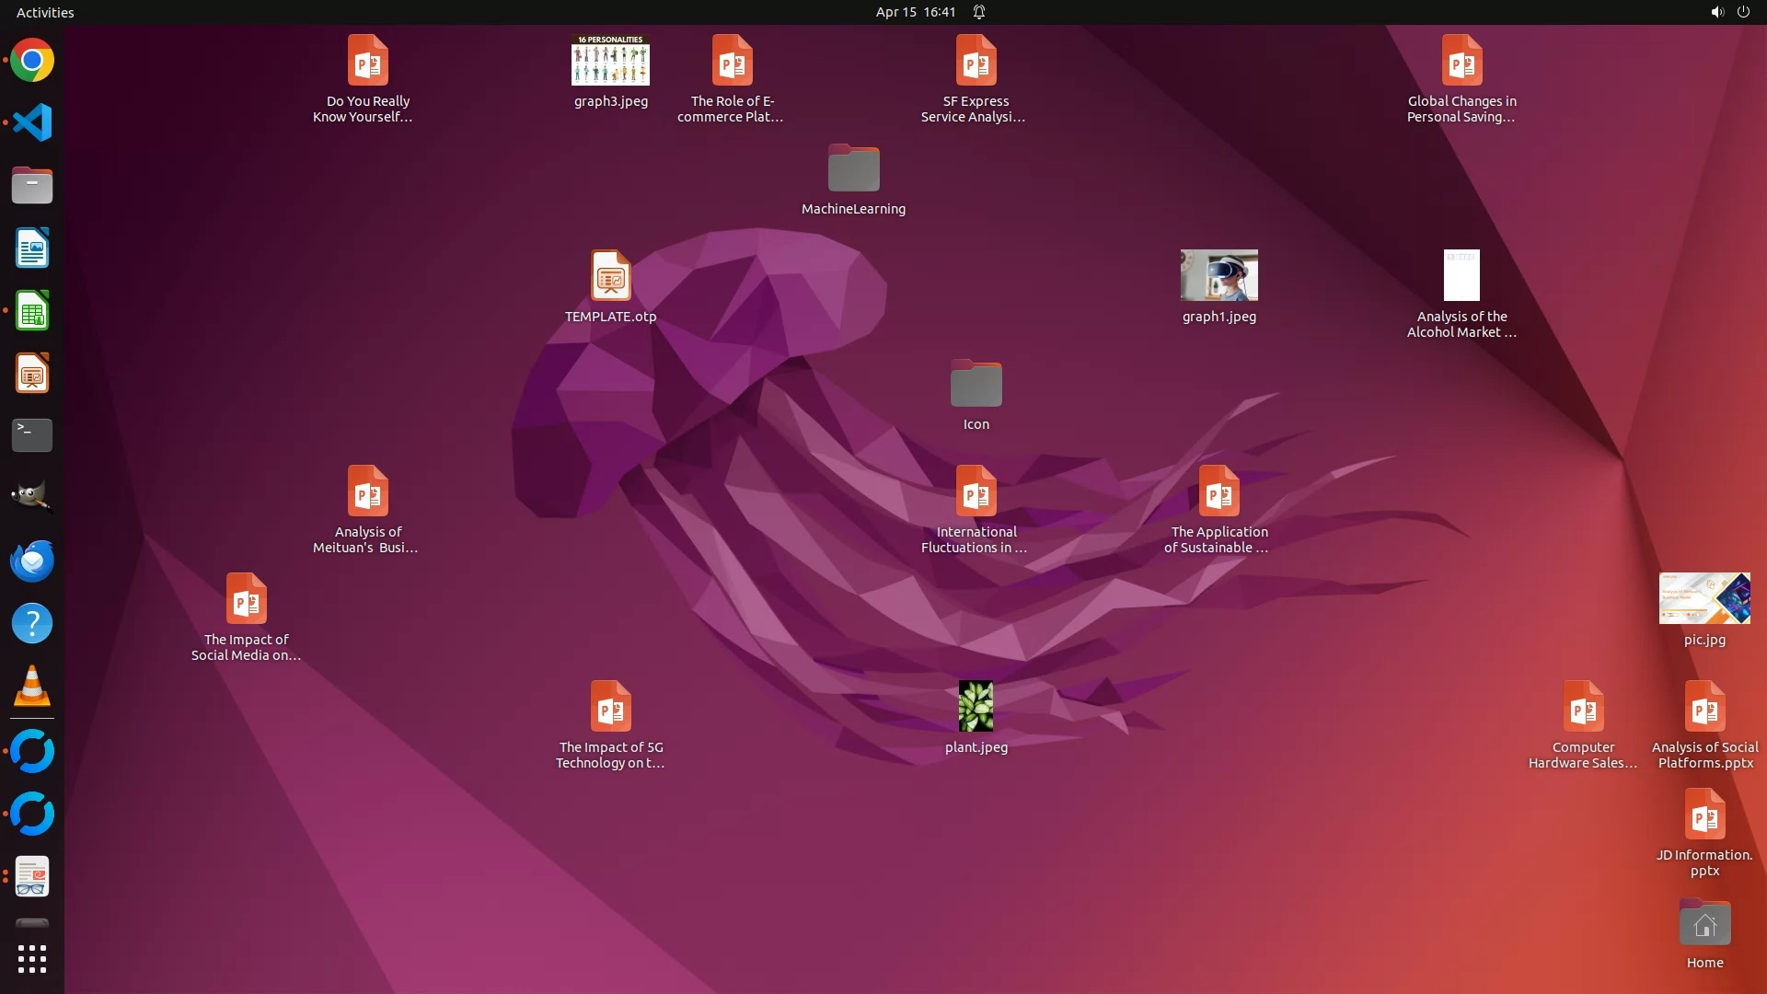1767x994 pixels.
Task: Open the Terminal dock icon
Action: pos(32,435)
